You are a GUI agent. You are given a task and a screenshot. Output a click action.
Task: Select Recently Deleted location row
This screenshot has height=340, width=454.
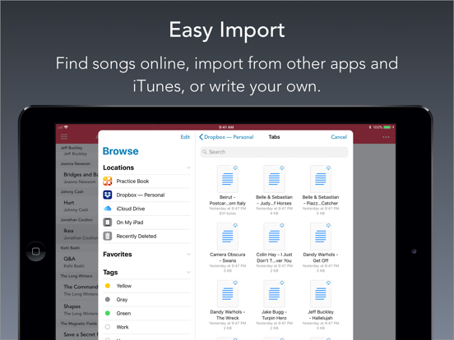click(146, 236)
